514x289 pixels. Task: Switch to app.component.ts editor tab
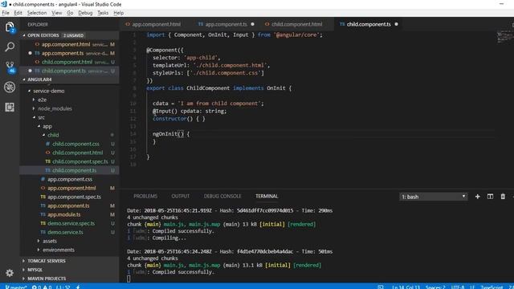226,24
